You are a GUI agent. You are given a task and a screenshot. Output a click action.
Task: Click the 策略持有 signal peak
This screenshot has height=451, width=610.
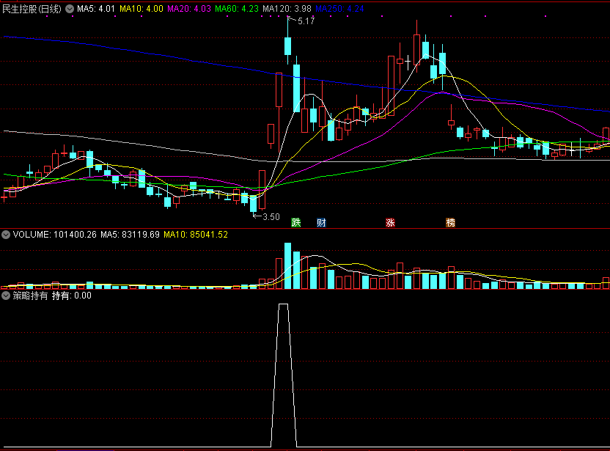click(284, 304)
